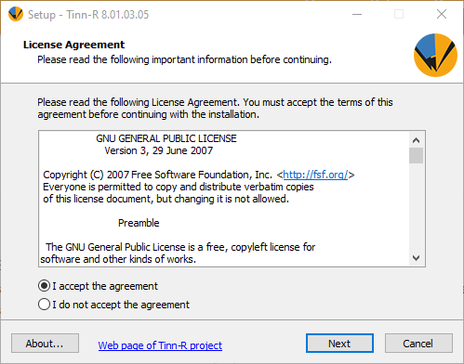The height and width of the screenshot is (364, 464).
Task: Click the large Tinn-R logo in header
Action: pos(435,55)
